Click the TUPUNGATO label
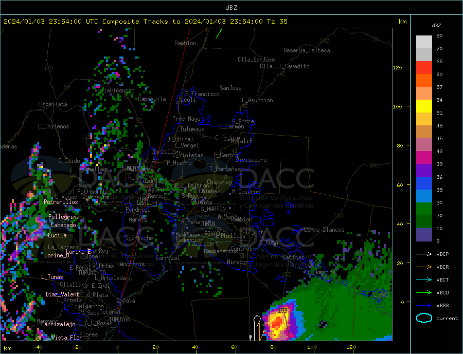This screenshot has width=463, height=354. click(92, 273)
